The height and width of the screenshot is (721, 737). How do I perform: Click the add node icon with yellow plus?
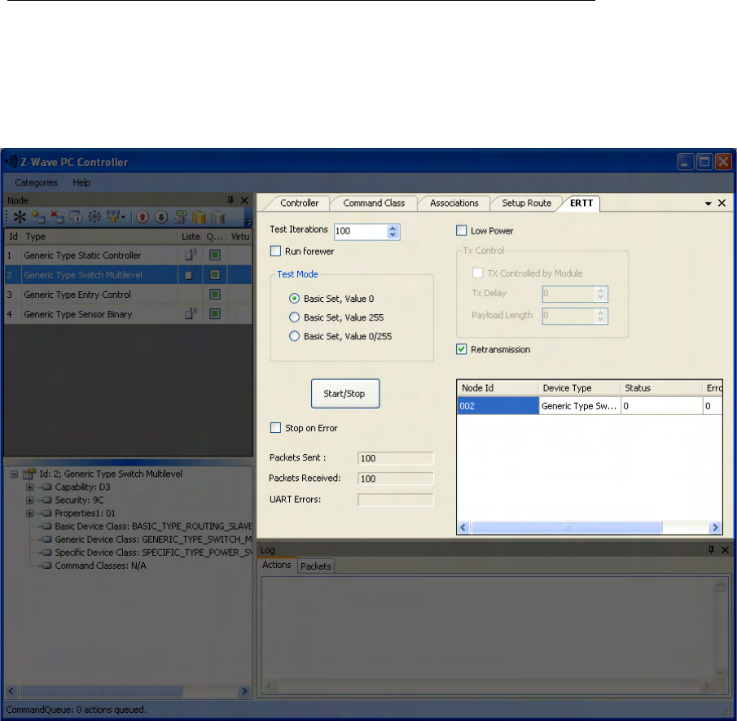38,217
